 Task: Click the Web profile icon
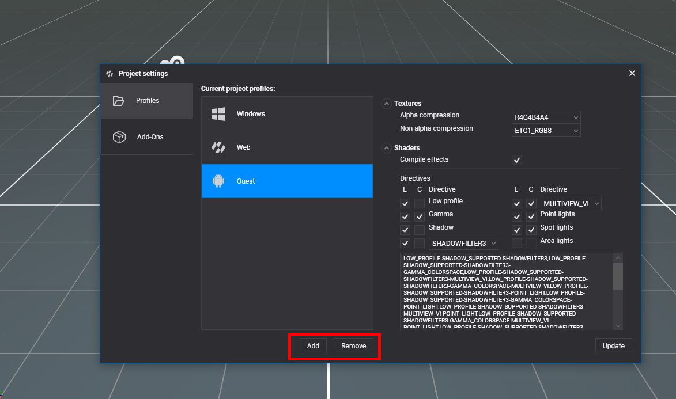[x=218, y=147]
